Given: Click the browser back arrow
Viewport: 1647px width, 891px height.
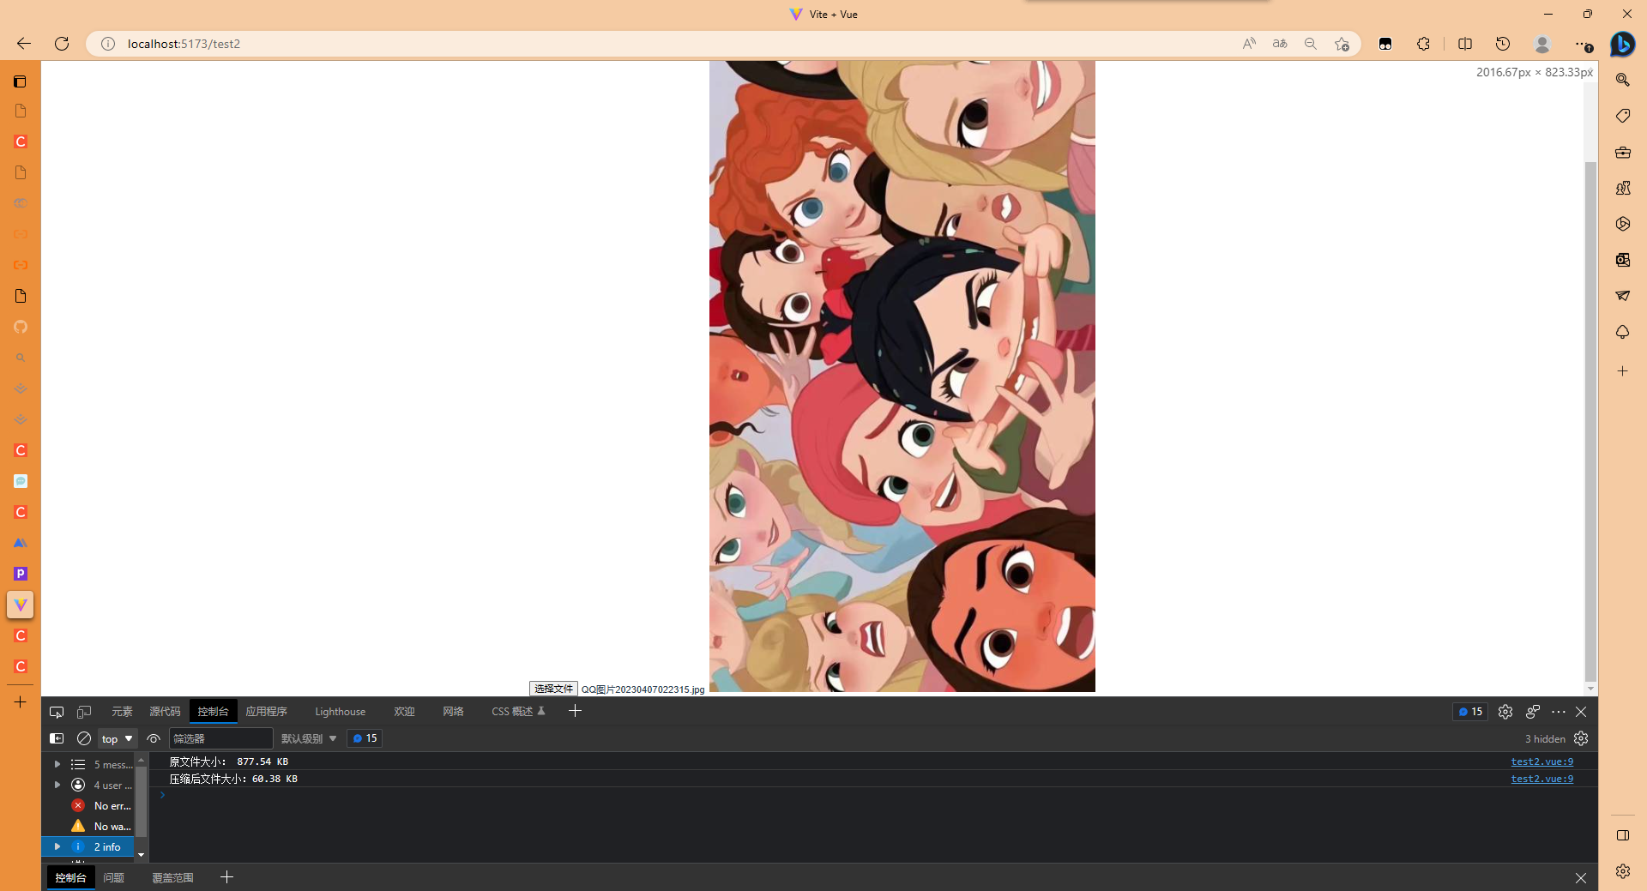Looking at the screenshot, I should coord(24,44).
